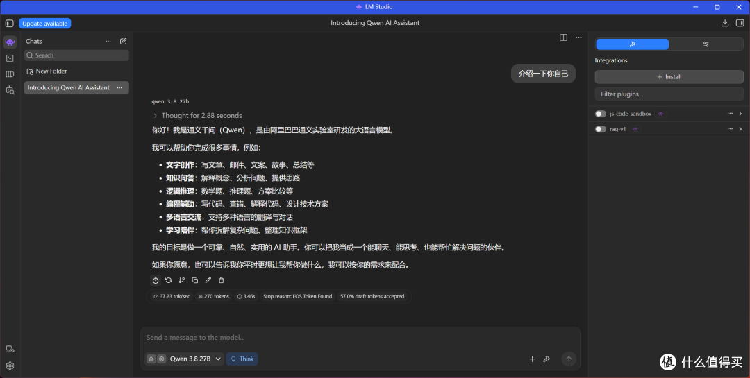Click the qwen 3.8 27b model label
Screen dimensions: 750x378
point(170,102)
